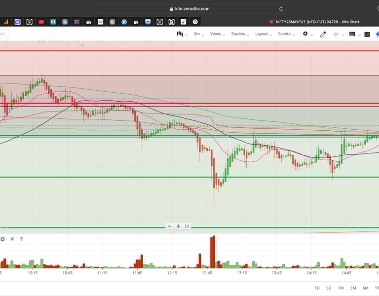Viewport: 379px width, 296px height.
Task: Open the Studies dropdown menu
Action: (240, 34)
